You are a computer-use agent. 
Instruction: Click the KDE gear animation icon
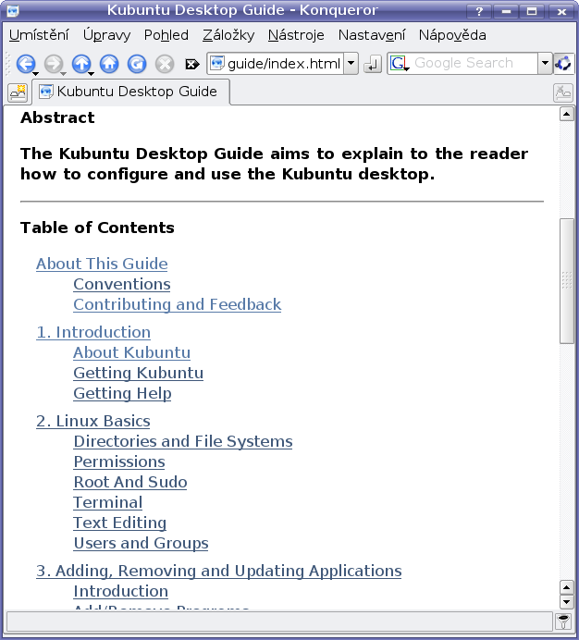[x=563, y=64]
